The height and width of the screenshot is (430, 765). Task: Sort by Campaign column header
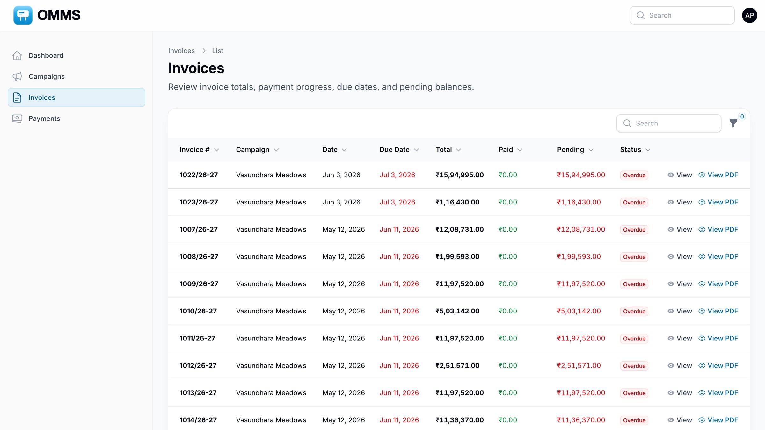coord(257,150)
